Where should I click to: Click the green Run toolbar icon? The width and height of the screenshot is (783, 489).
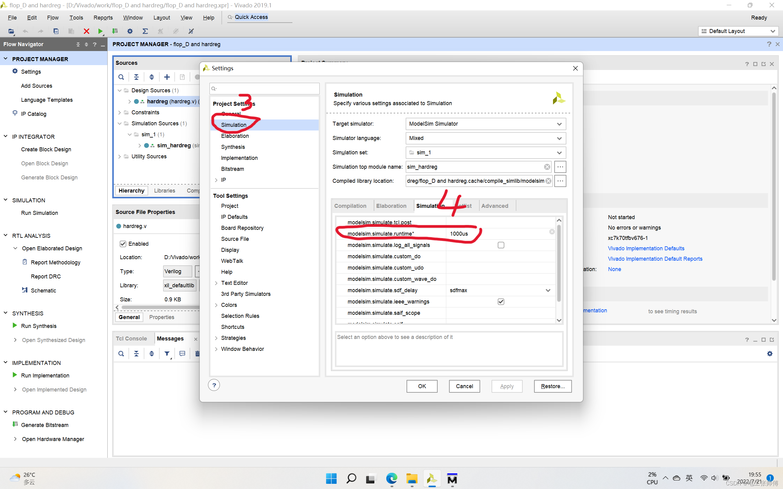click(x=100, y=31)
